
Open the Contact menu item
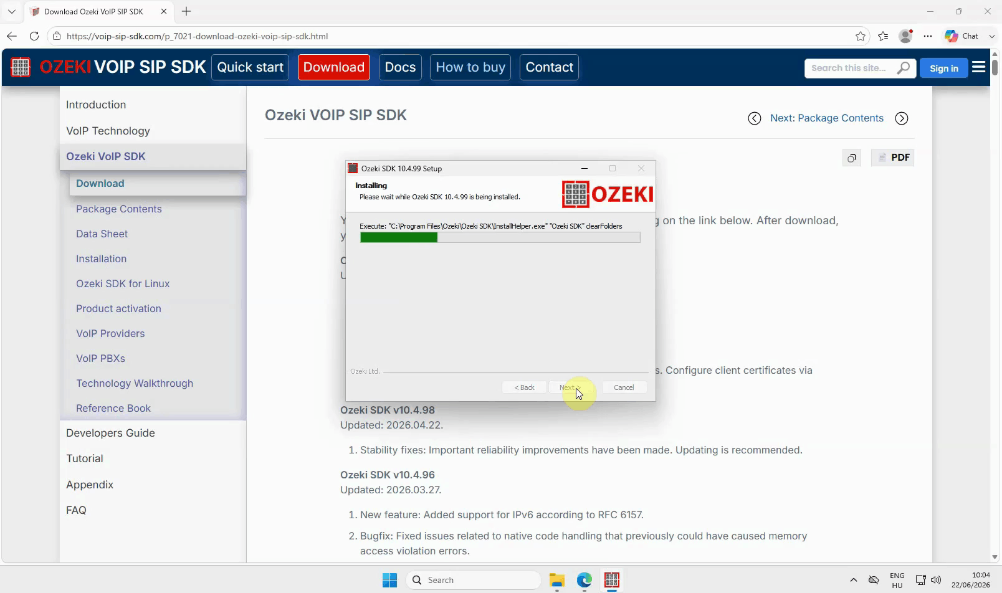click(549, 67)
